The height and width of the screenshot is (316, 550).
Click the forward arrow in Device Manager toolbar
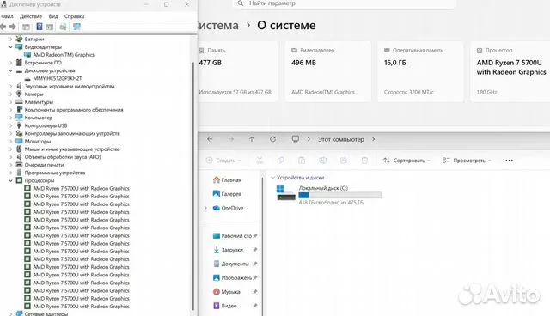13,27
